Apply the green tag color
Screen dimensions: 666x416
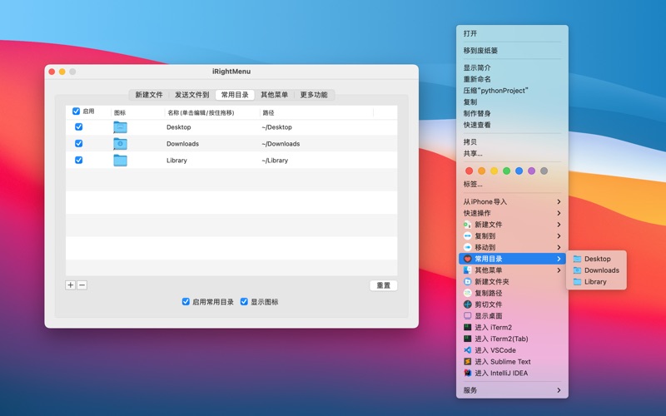(x=506, y=171)
